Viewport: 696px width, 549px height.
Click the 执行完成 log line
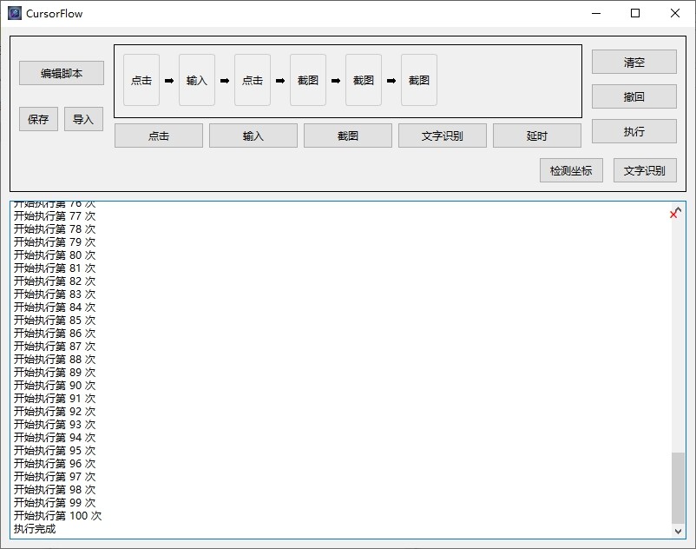(35, 529)
